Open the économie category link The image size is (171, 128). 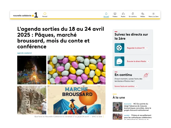point(128,104)
